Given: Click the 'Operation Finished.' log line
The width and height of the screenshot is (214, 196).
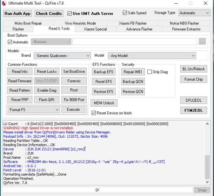Looking at the screenshot, I should click(19, 179).
